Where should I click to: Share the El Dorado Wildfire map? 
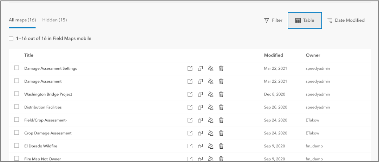(x=211, y=146)
